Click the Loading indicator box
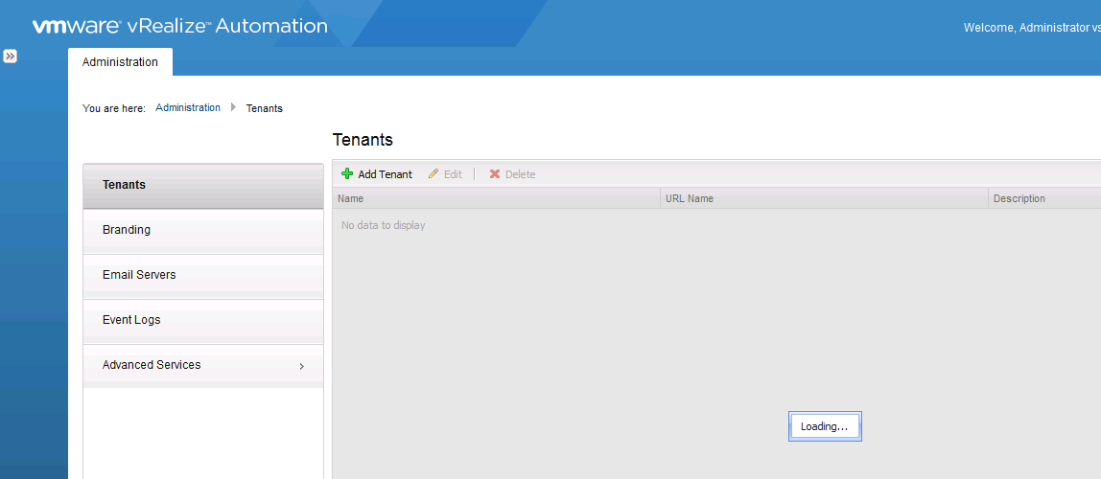This screenshot has width=1101, height=479. pos(825,426)
